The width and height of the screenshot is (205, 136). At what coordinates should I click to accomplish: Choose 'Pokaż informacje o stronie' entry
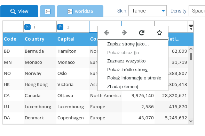(x=133, y=78)
